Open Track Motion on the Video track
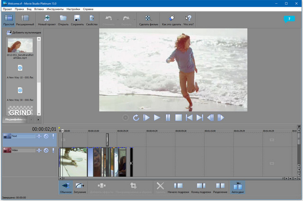 (x=39, y=151)
